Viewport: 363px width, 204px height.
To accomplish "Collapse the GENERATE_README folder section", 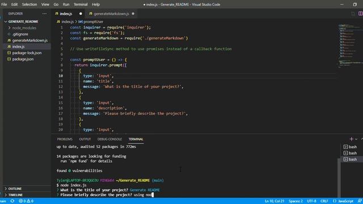I will pyautogui.click(x=23, y=22).
